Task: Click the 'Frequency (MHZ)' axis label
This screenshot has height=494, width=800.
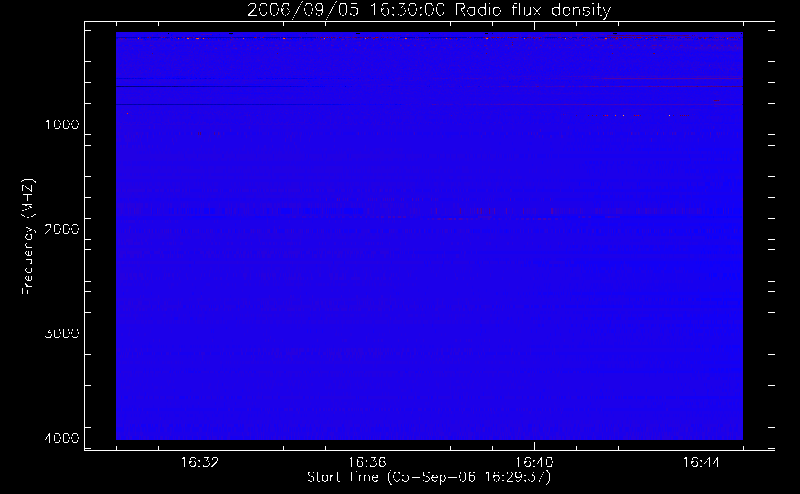Action: [28, 237]
